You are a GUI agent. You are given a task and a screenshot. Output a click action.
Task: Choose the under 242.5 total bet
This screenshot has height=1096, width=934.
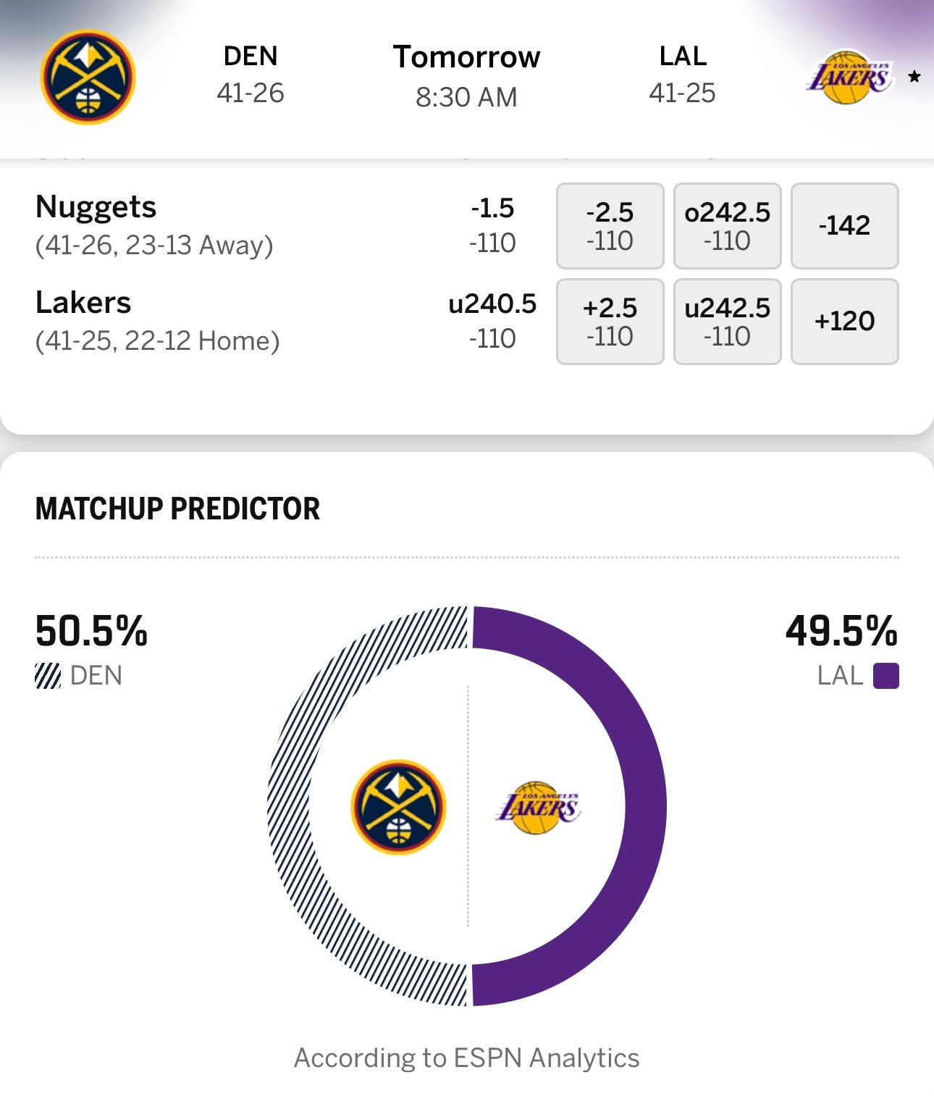[x=727, y=321]
